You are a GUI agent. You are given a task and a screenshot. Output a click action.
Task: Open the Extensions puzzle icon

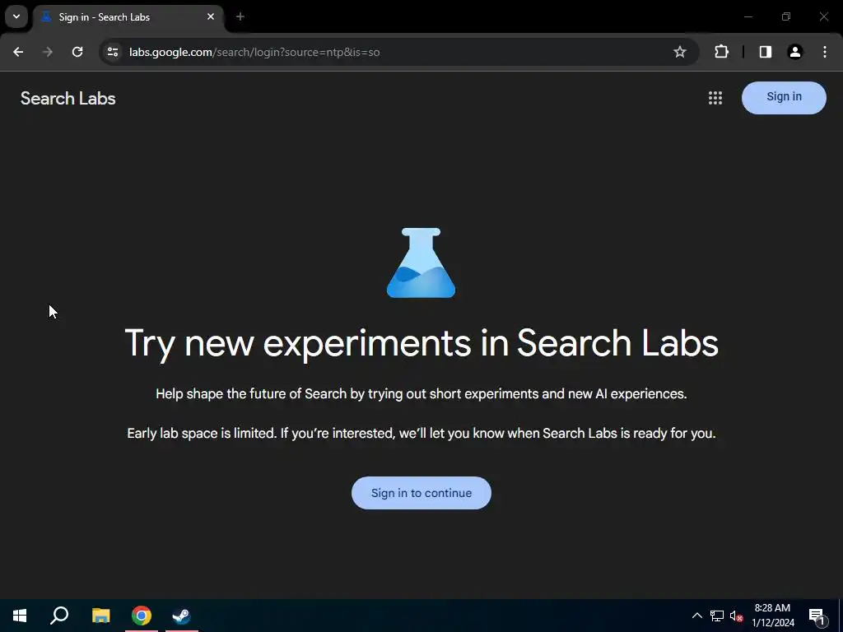721,52
